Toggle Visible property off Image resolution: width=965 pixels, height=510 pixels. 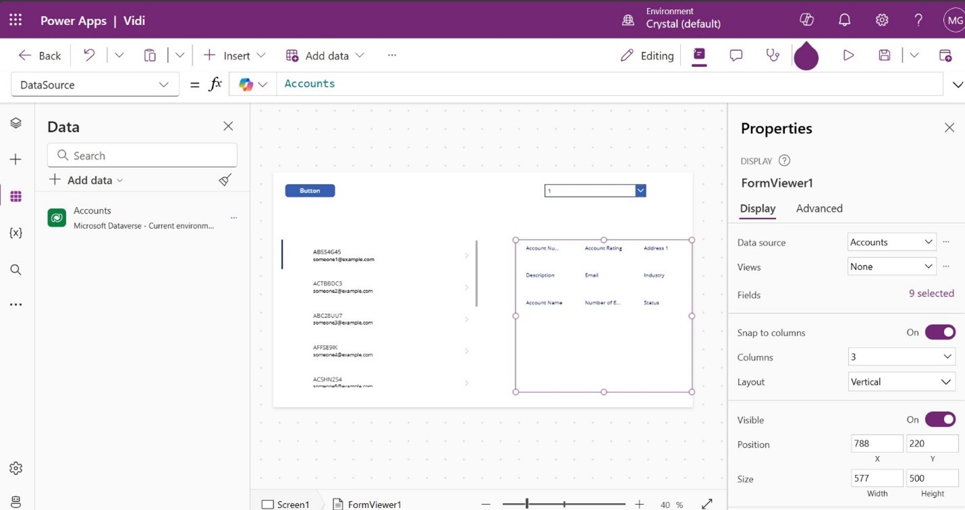(x=939, y=420)
